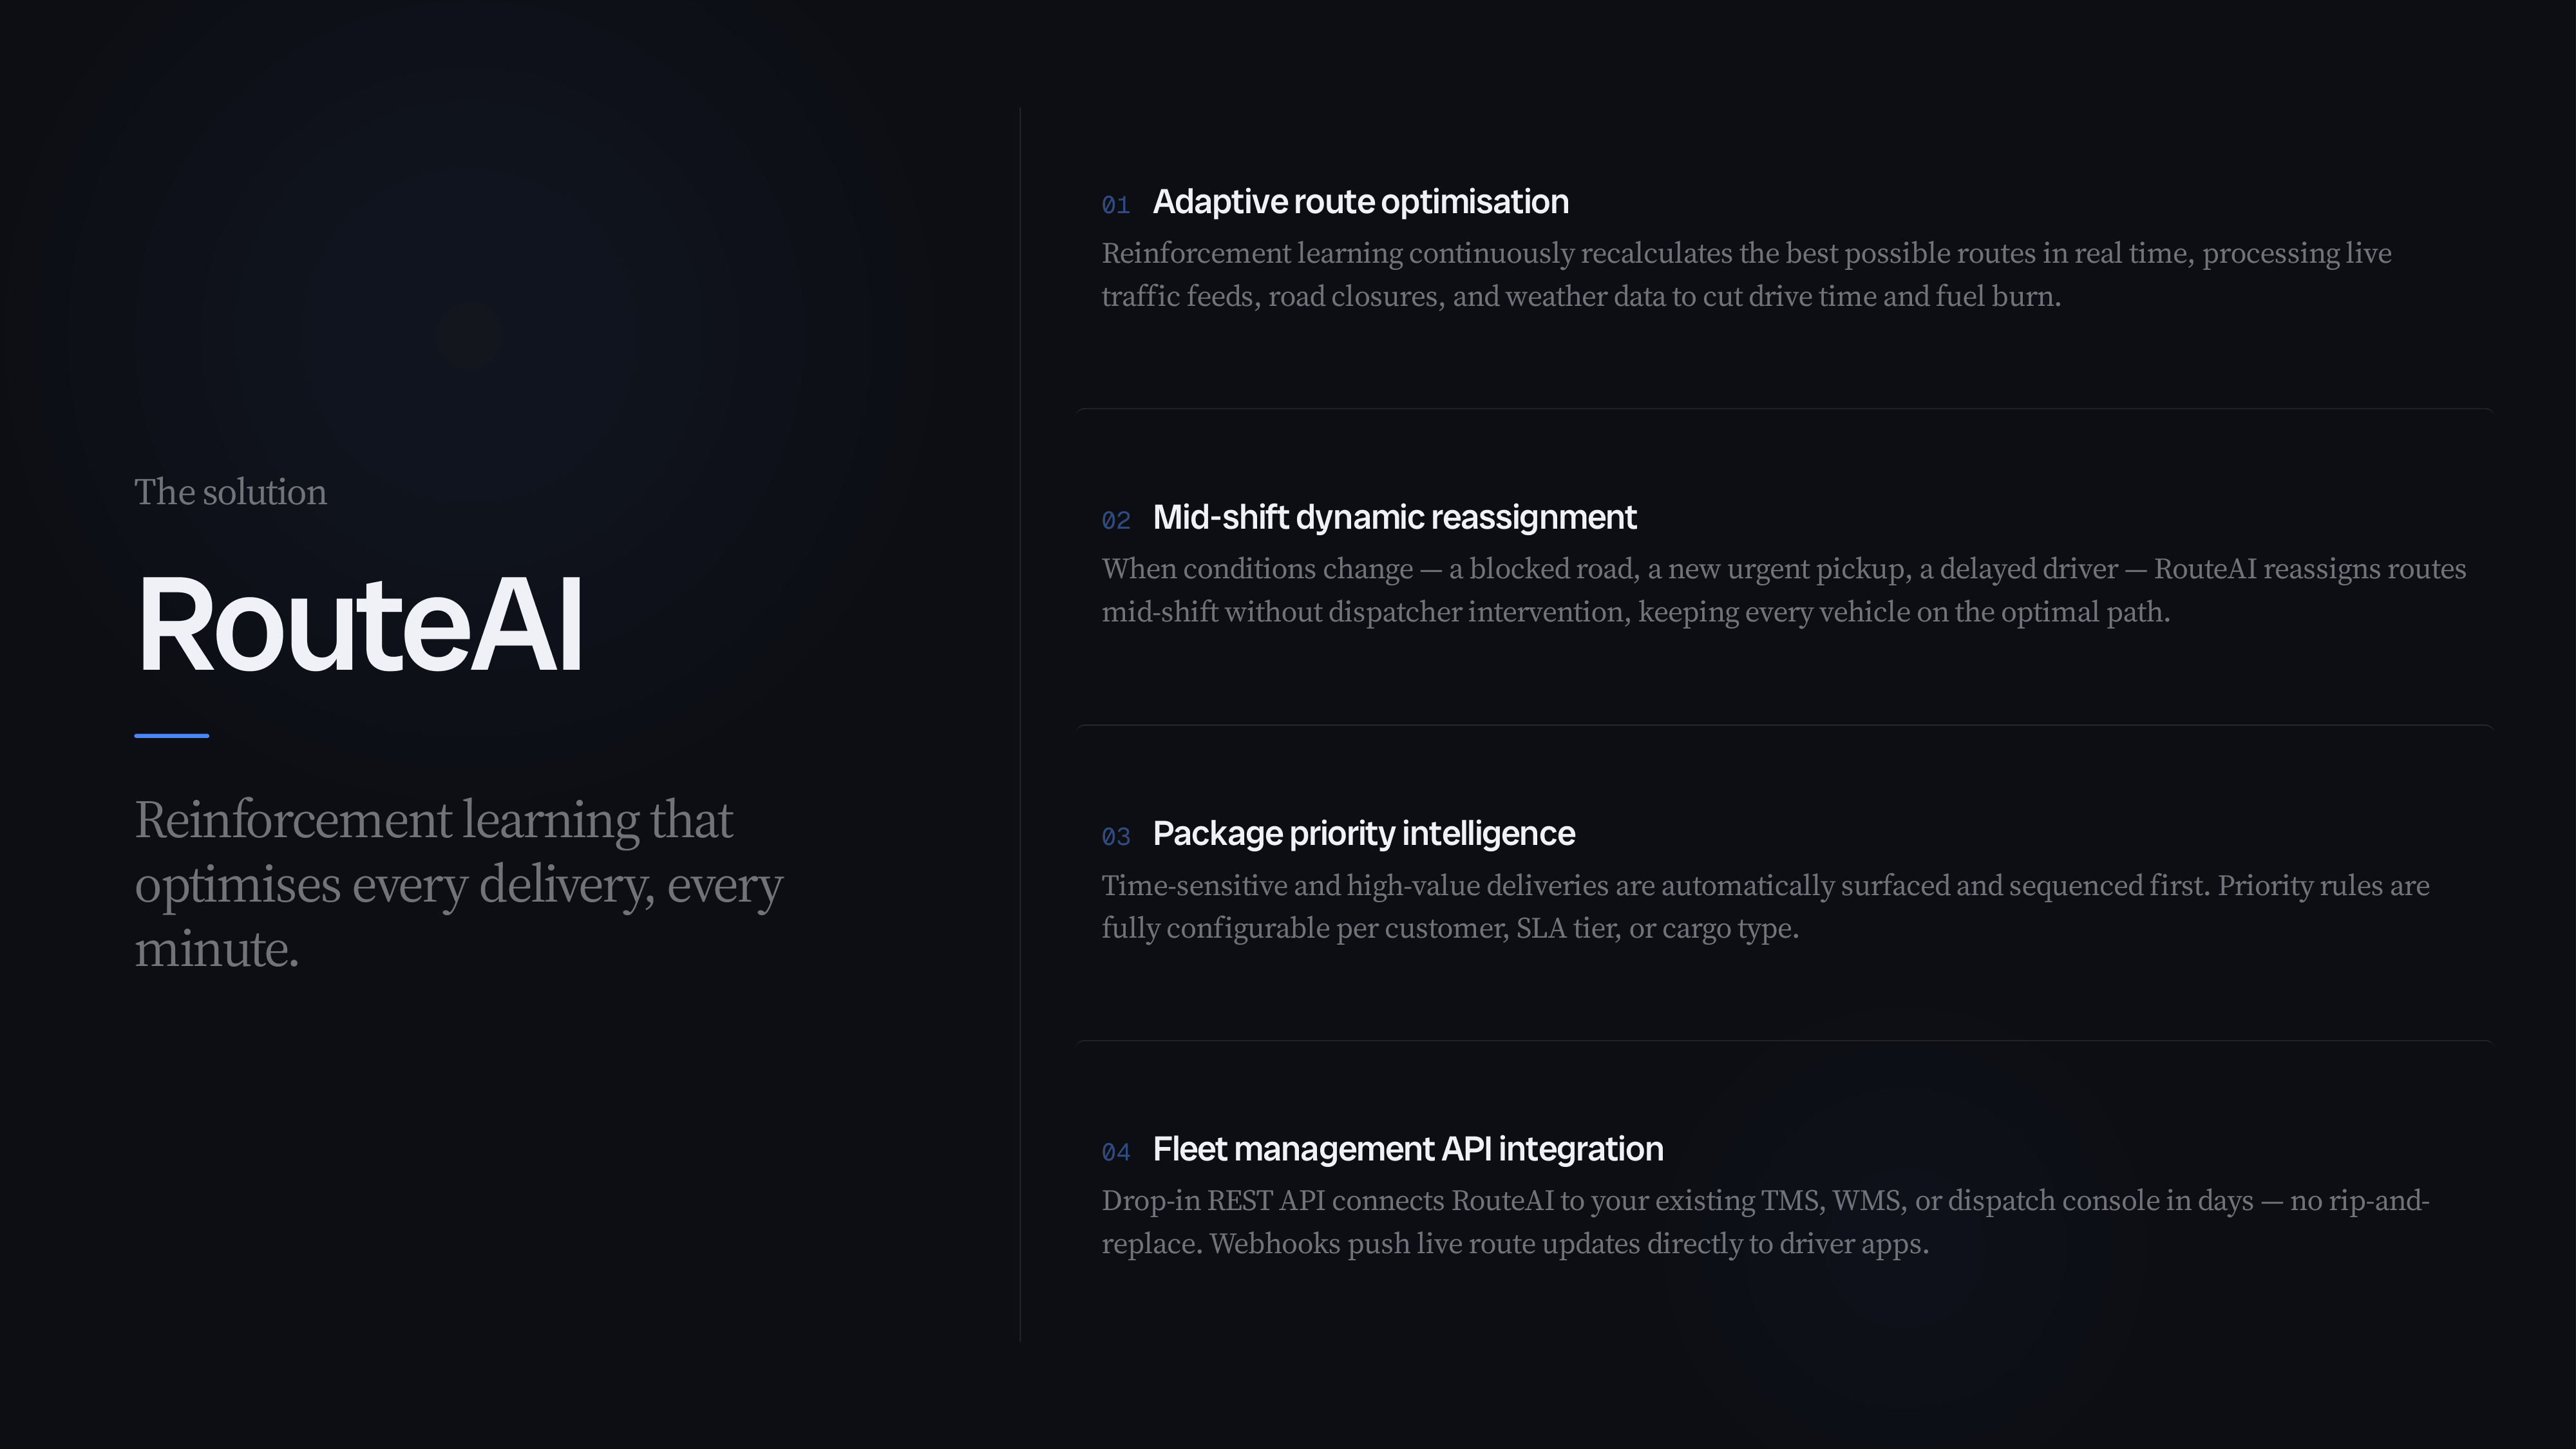Select the 'The solution' label

coord(231,492)
